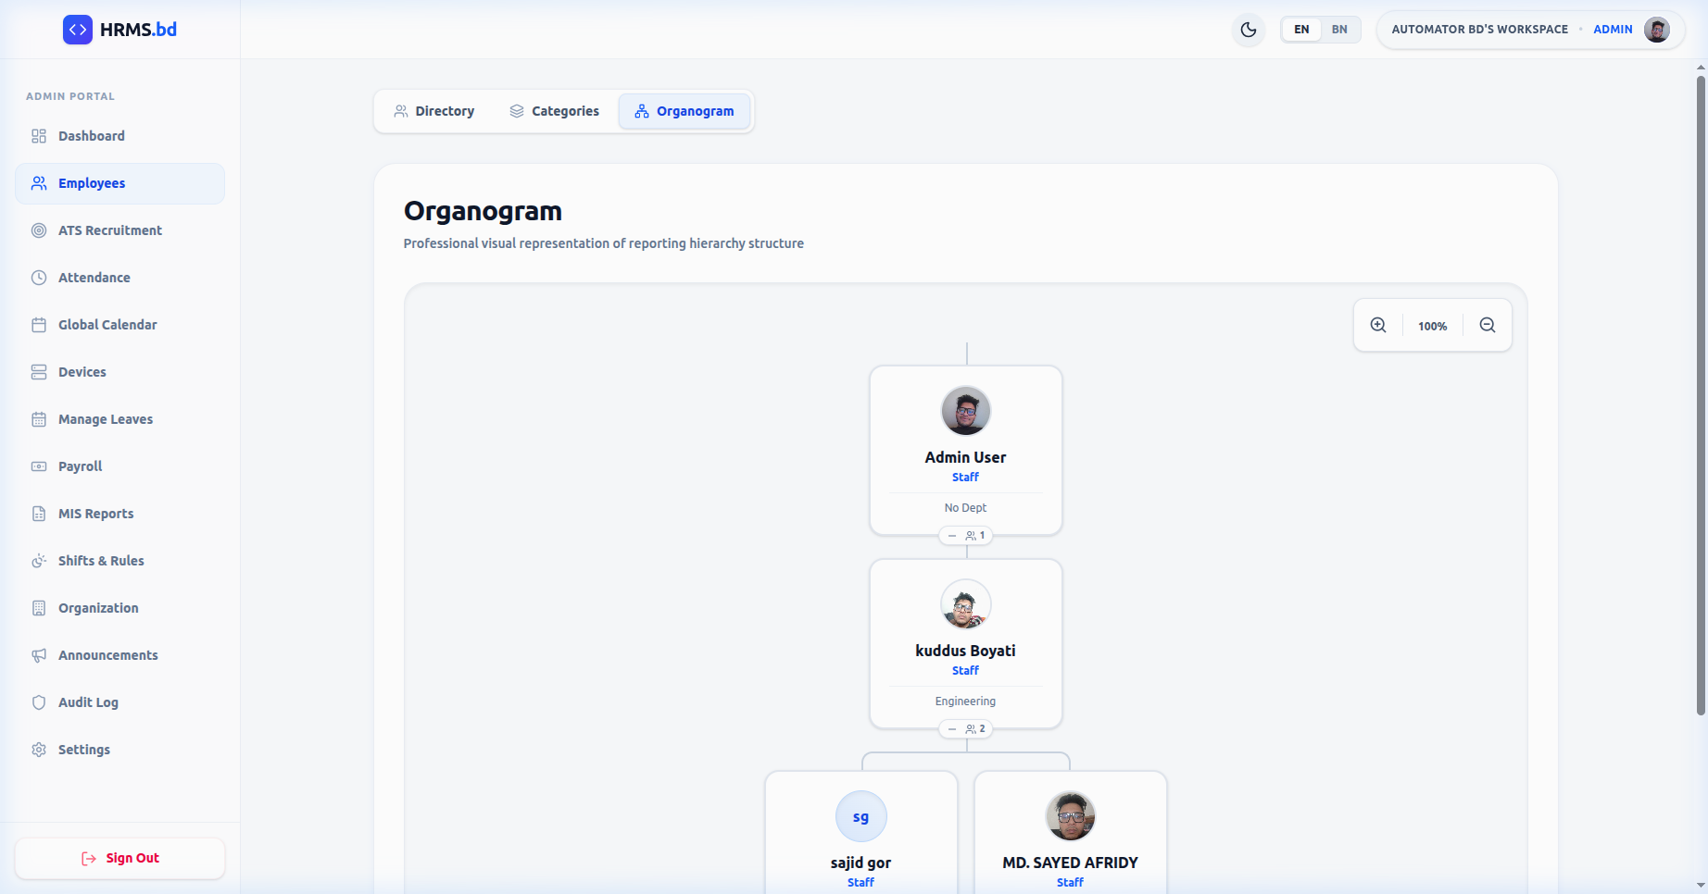1708x894 pixels.
Task: Click the MD. SAYED AFRIDY name text
Action: [1070, 863]
